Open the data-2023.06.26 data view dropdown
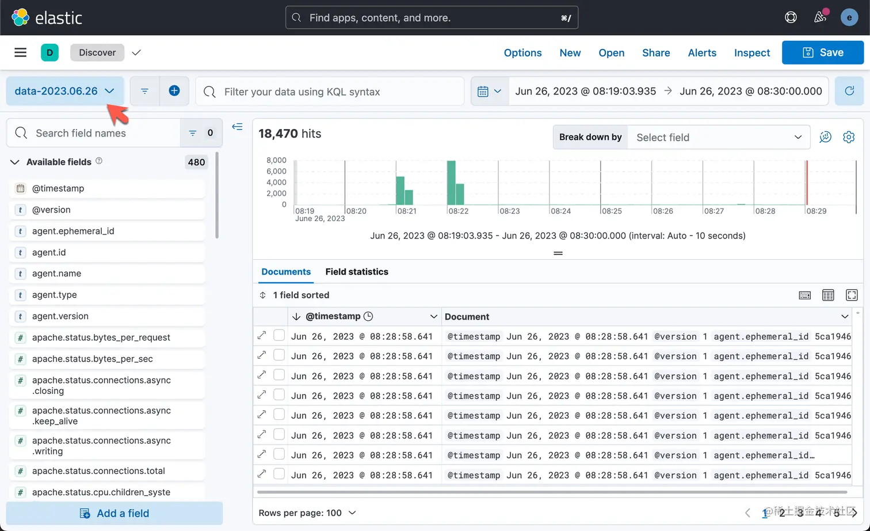Viewport: 870px width, 531px height. tap(65, 91)
